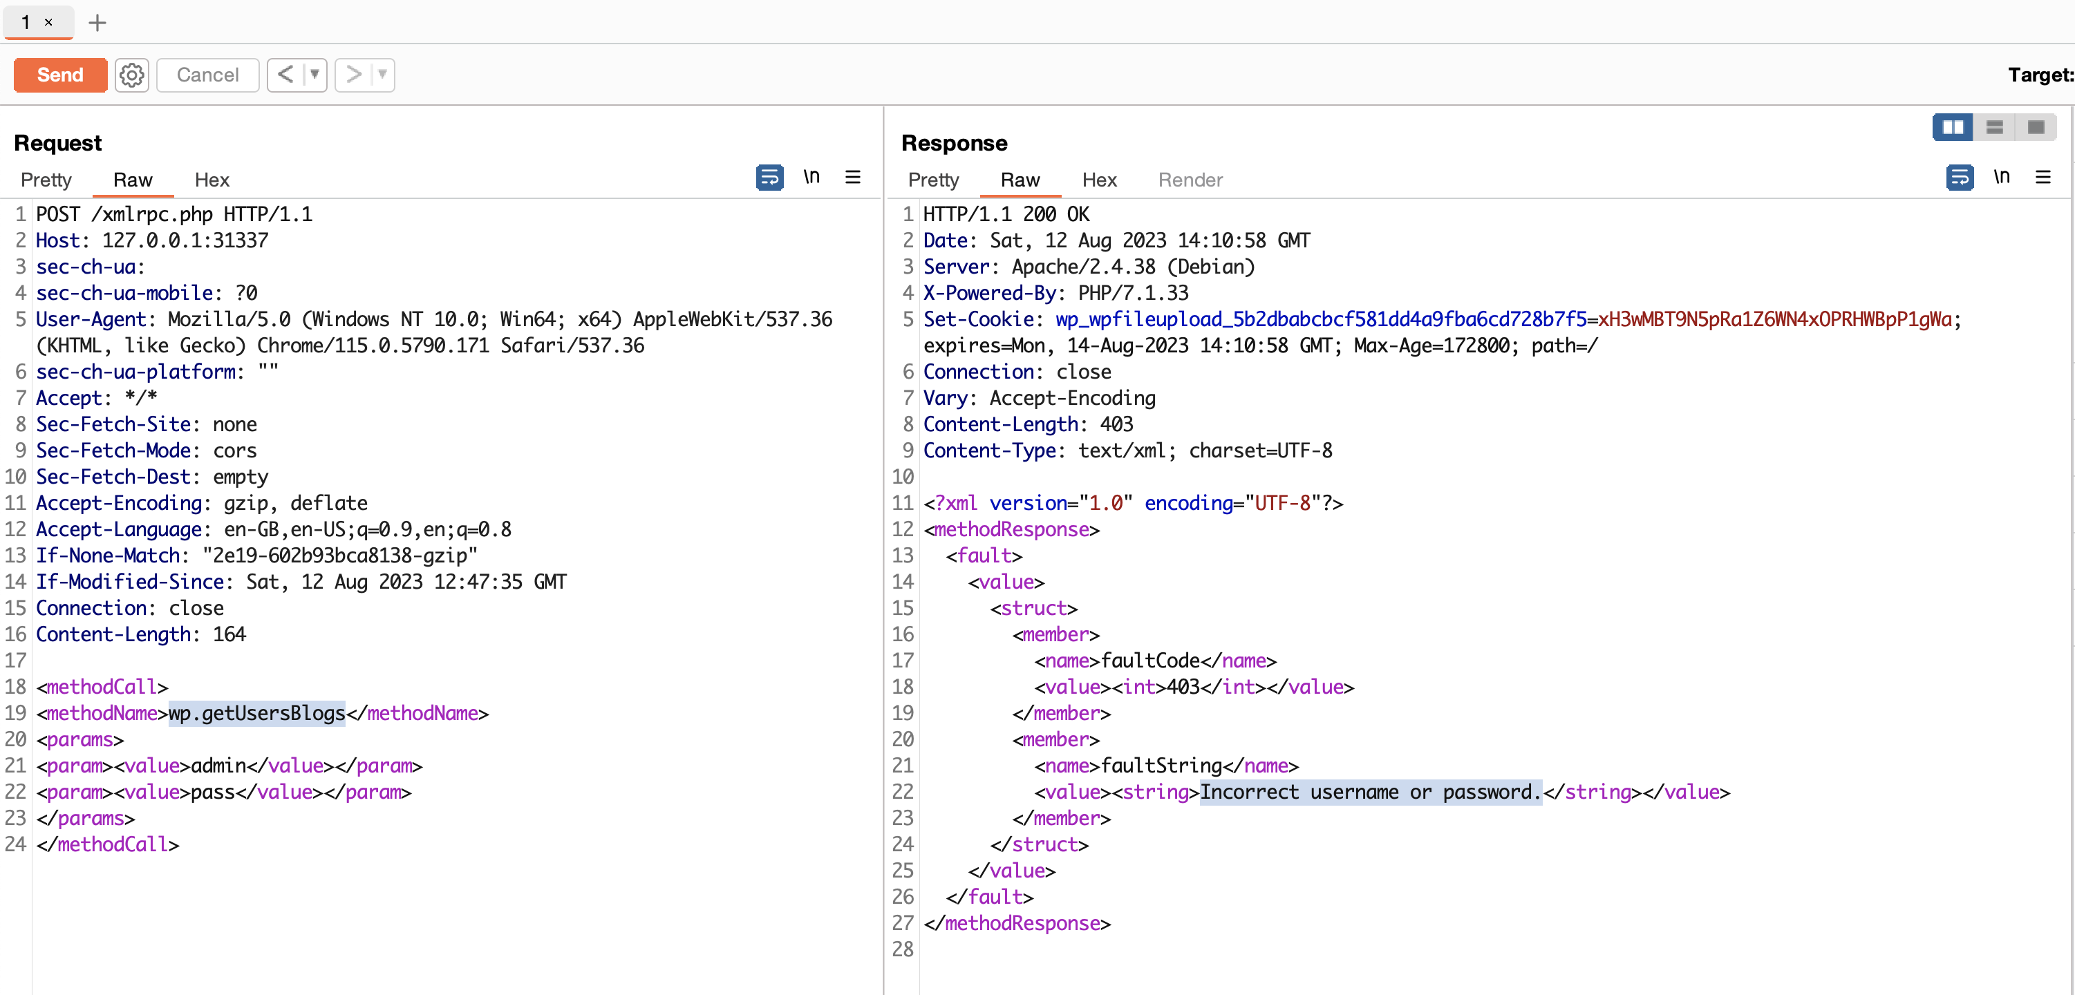Click the Host header value 127.0.0.1:31337
The height and width of the screenshot is (995, 2075).
185,240
